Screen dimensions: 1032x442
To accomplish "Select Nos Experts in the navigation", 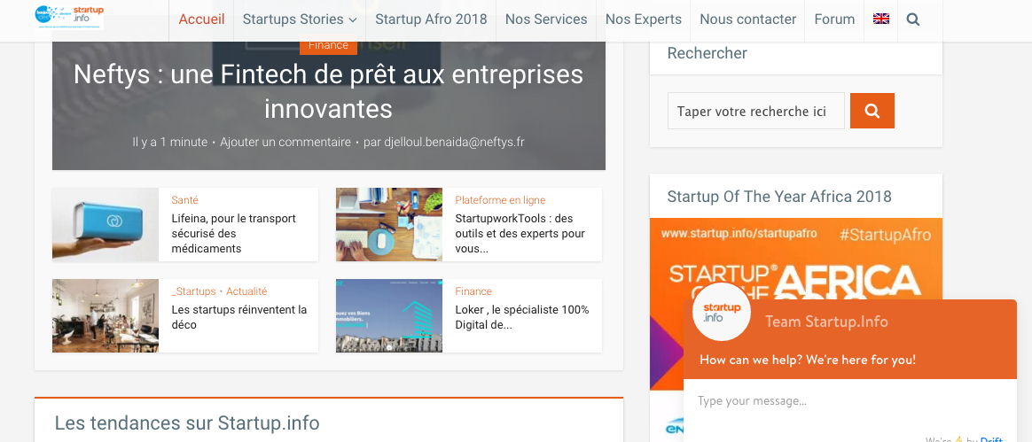I will [644, 19].
